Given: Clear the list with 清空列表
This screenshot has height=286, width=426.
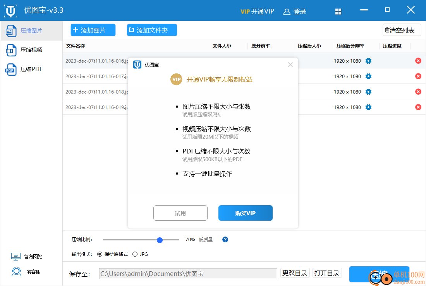Looking at the screenshot, I should point(402,30).
